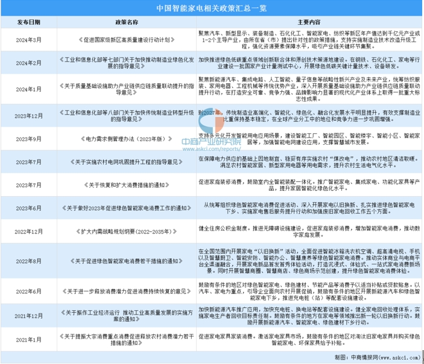Click policy 《关于恢复和扩大消费措施的通知》
Image resolution: width=424 pixels, height=364 pixels.
(x=127, y=185)
